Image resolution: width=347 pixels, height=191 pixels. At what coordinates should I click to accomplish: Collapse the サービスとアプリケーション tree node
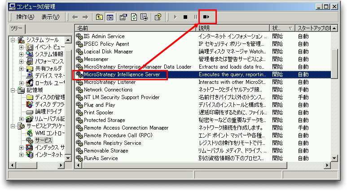click(13, 126)
